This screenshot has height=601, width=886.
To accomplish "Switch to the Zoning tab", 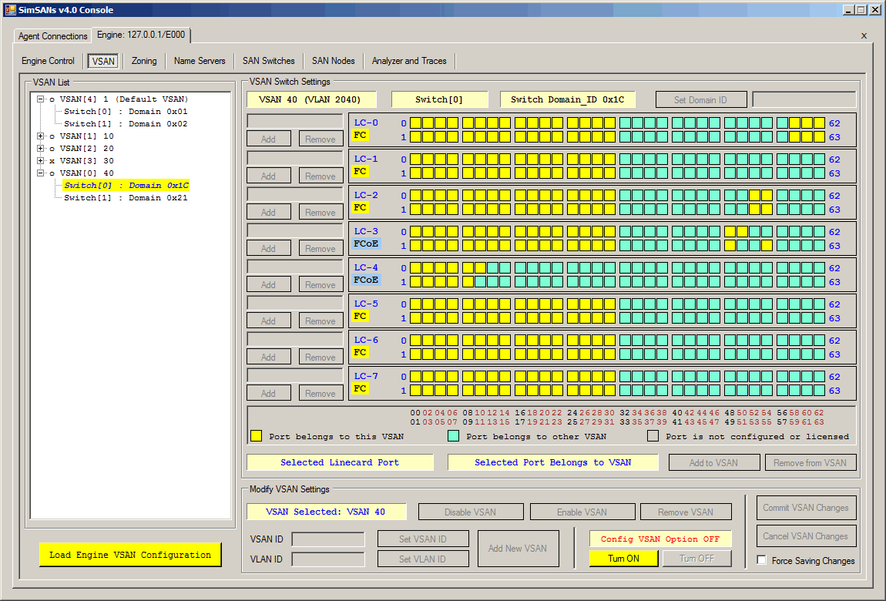I will [144, 61].
